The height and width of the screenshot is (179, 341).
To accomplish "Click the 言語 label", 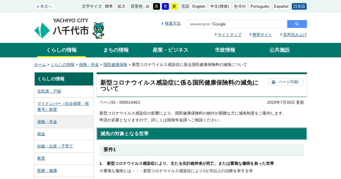I will [x=185, y=6].
